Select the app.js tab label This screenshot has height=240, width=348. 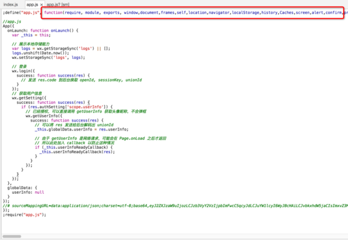pyautogui.click(x=32, y=4)
